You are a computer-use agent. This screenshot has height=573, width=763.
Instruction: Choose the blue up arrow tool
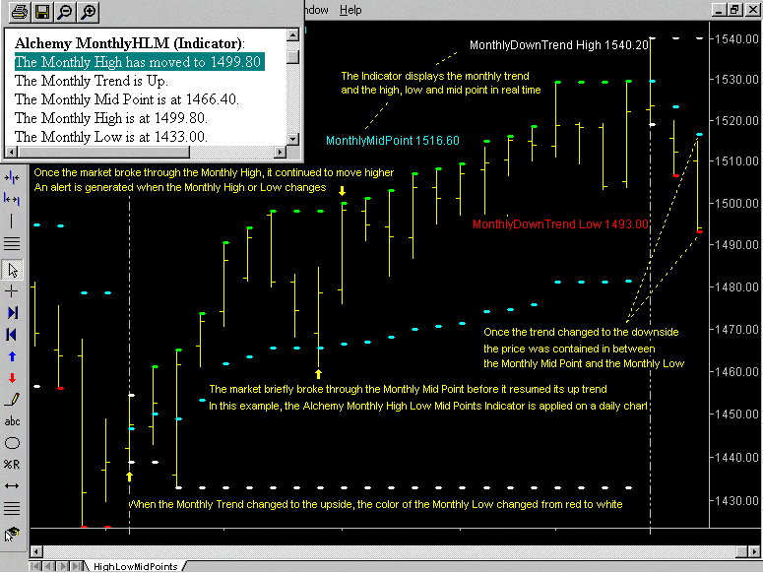point(12,356)
